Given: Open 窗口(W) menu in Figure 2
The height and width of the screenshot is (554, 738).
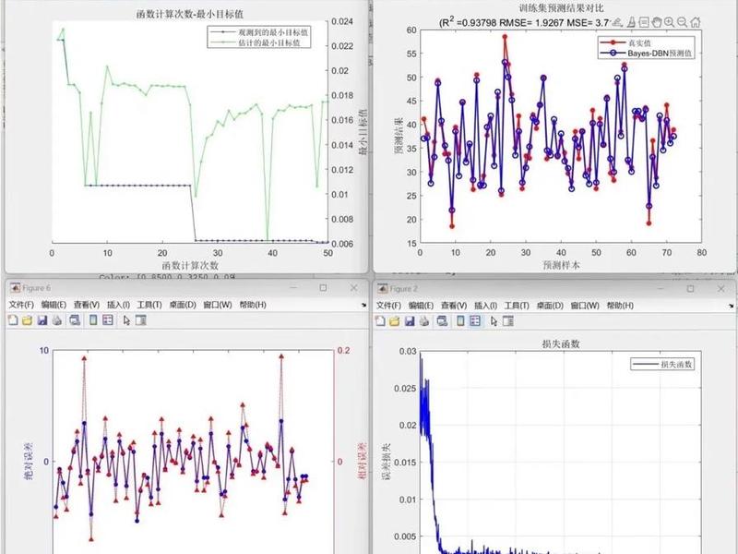Looking at the screenshot, I should pyautogui.click(x=585, y=306).
